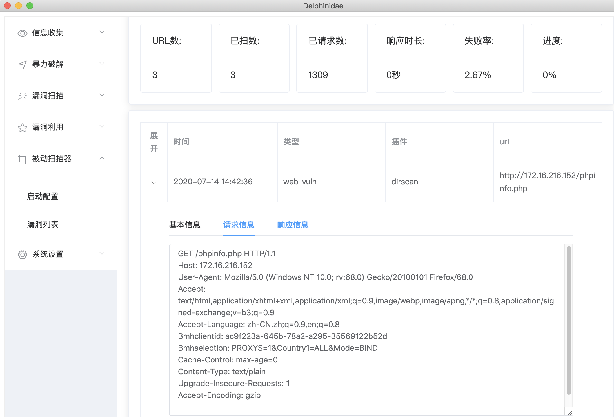
Task: Switch to the 基本信息 tab
Action: (x=184, y=225)
